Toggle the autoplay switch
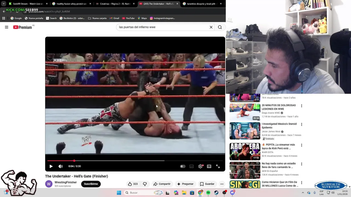 tap(183, 166)
